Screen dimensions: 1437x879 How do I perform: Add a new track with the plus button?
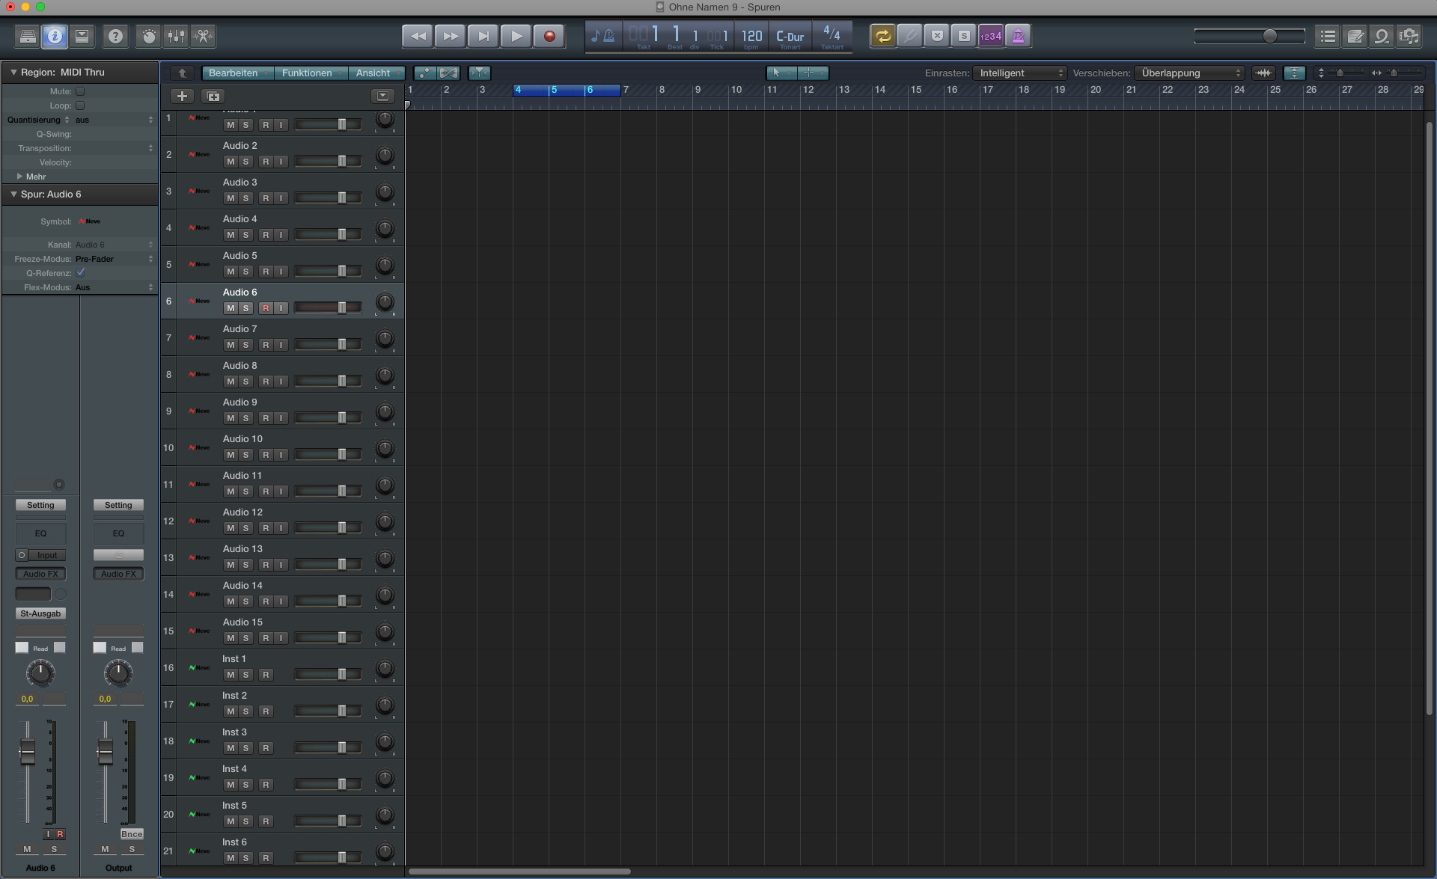tap(183, 96)
